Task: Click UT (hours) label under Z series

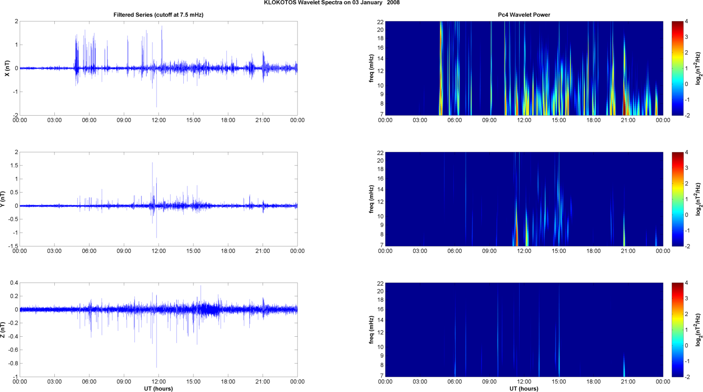Action: click(x=158, y=388)
